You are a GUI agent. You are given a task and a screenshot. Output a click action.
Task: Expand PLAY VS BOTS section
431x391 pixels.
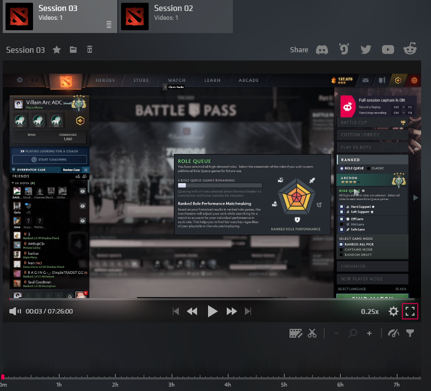[x=373, y=147]
